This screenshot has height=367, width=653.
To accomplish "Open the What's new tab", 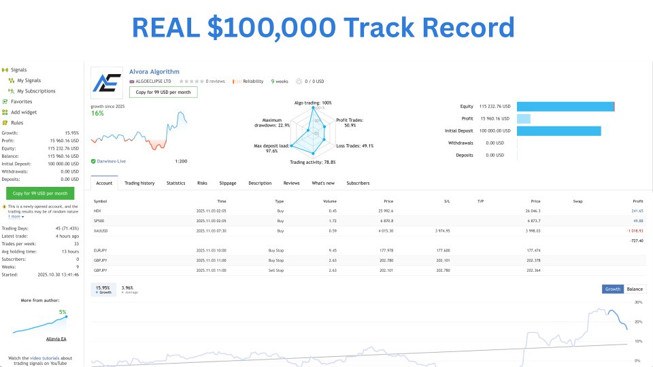I will (x=323, y=183).
